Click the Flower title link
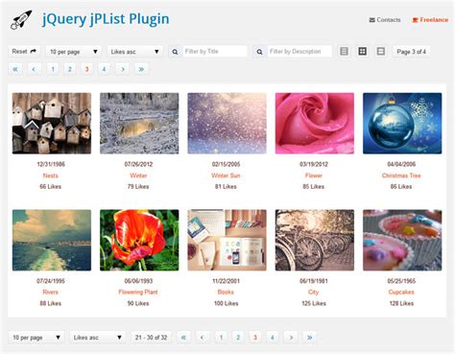Image resolution: width=455 pixels, height=354 pixels. (x=314, y=176)
